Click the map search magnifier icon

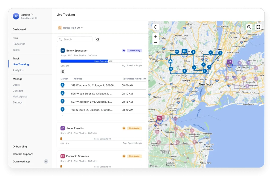(249, 27)
